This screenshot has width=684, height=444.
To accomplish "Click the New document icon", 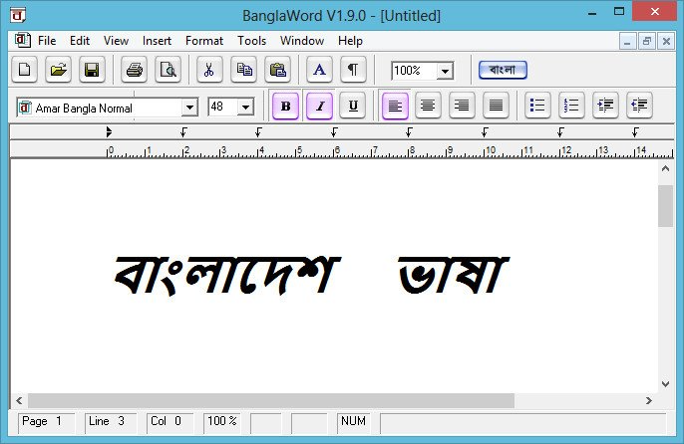I will 25,70.
